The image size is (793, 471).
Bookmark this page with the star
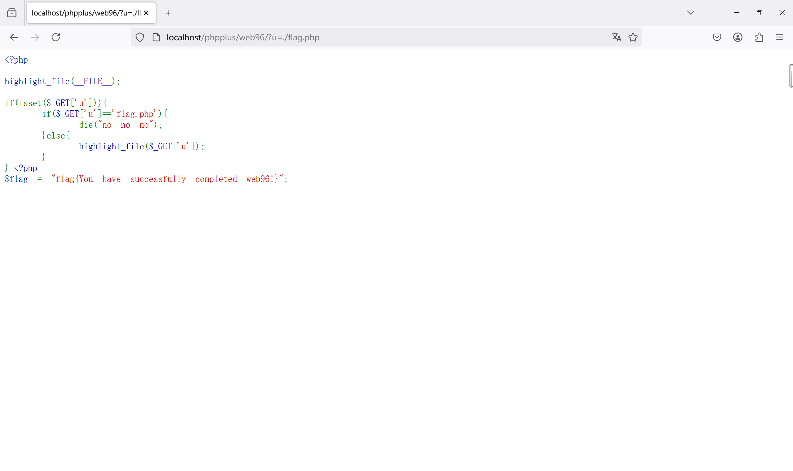point(633,37)
